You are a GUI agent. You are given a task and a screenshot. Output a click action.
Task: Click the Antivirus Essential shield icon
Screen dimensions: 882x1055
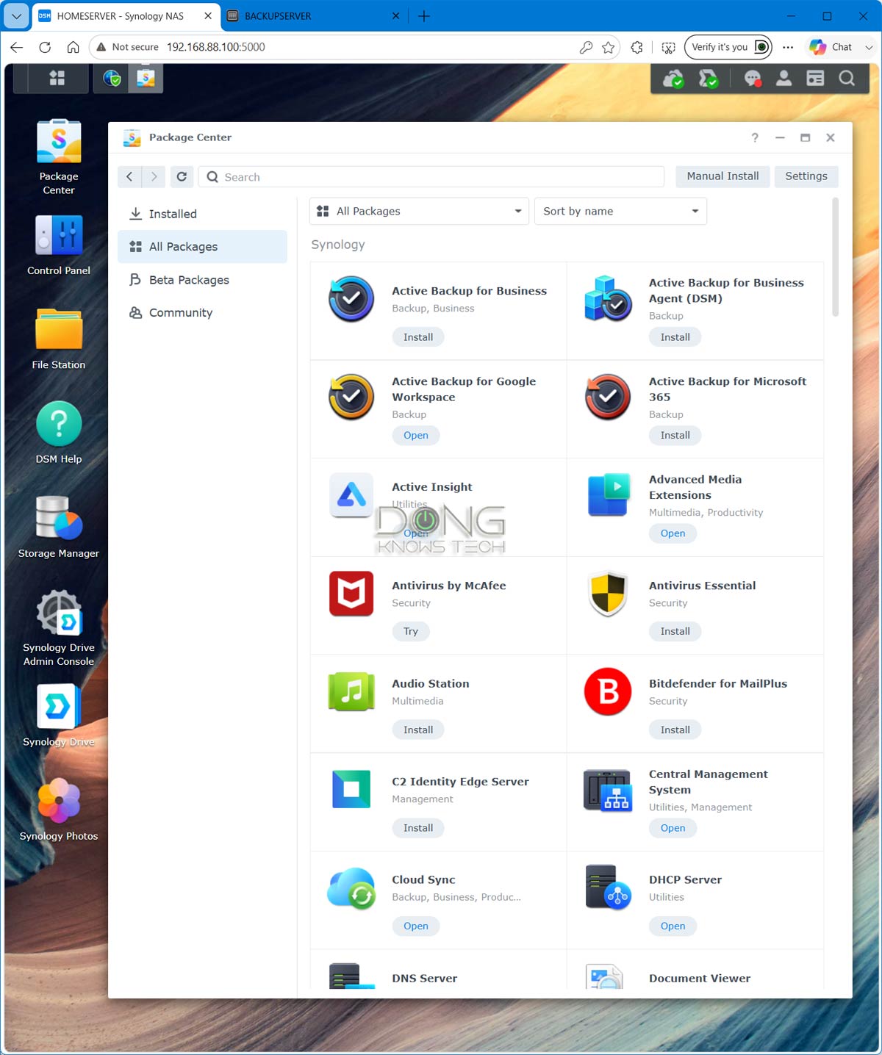point(608,594)
